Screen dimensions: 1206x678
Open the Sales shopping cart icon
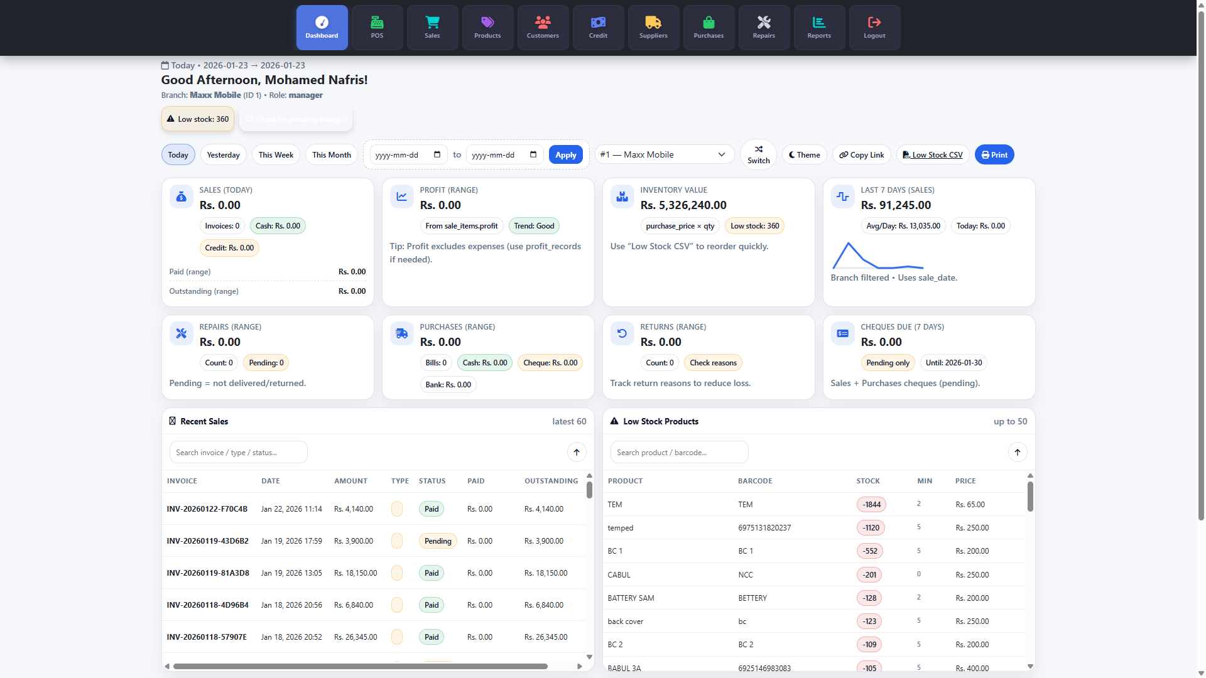[432, 23]
